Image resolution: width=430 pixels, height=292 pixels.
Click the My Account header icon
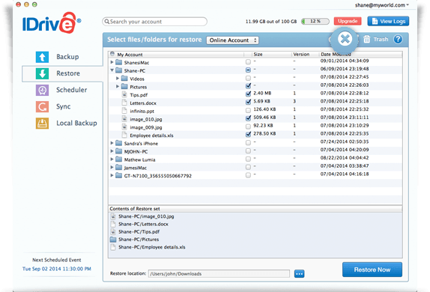112,54
